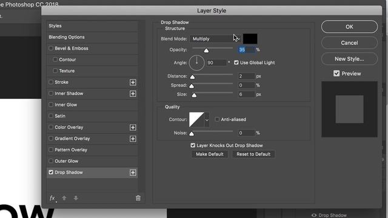Click the Opacity percent input field

246,50
